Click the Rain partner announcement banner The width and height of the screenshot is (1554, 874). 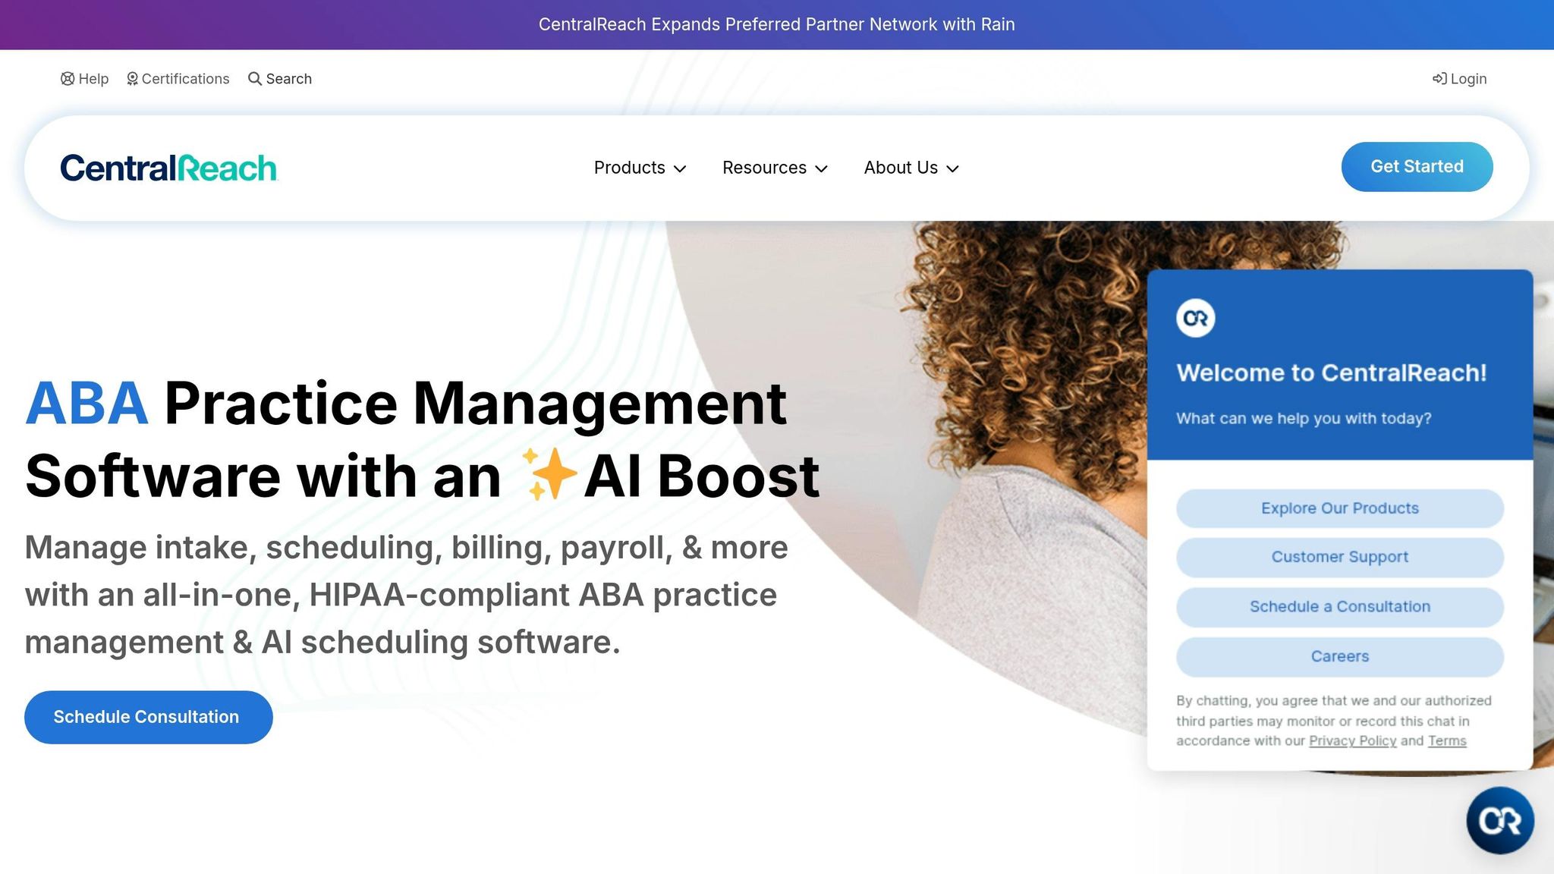pyautogui.click(x=777, y=24)
